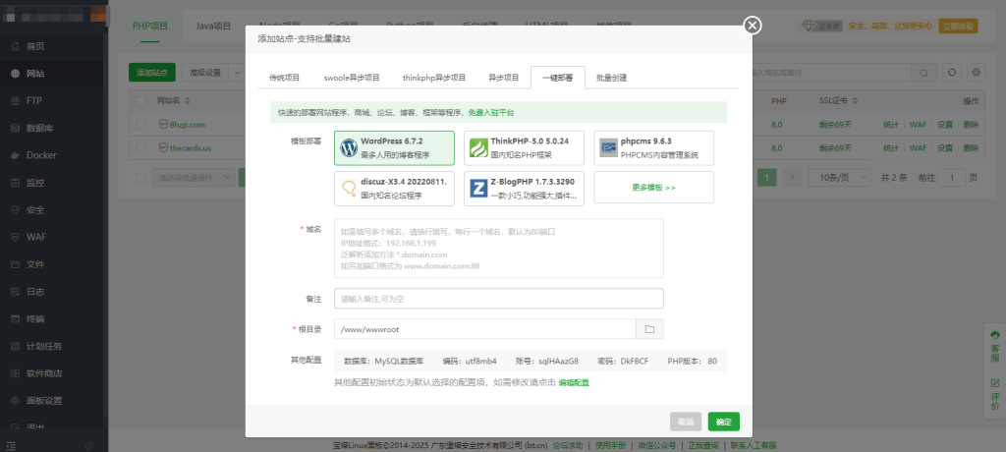Viewport: 1006px width, 452px height.
Task: Select the PHP项目 top tab
Action: (x=150, y=26)
